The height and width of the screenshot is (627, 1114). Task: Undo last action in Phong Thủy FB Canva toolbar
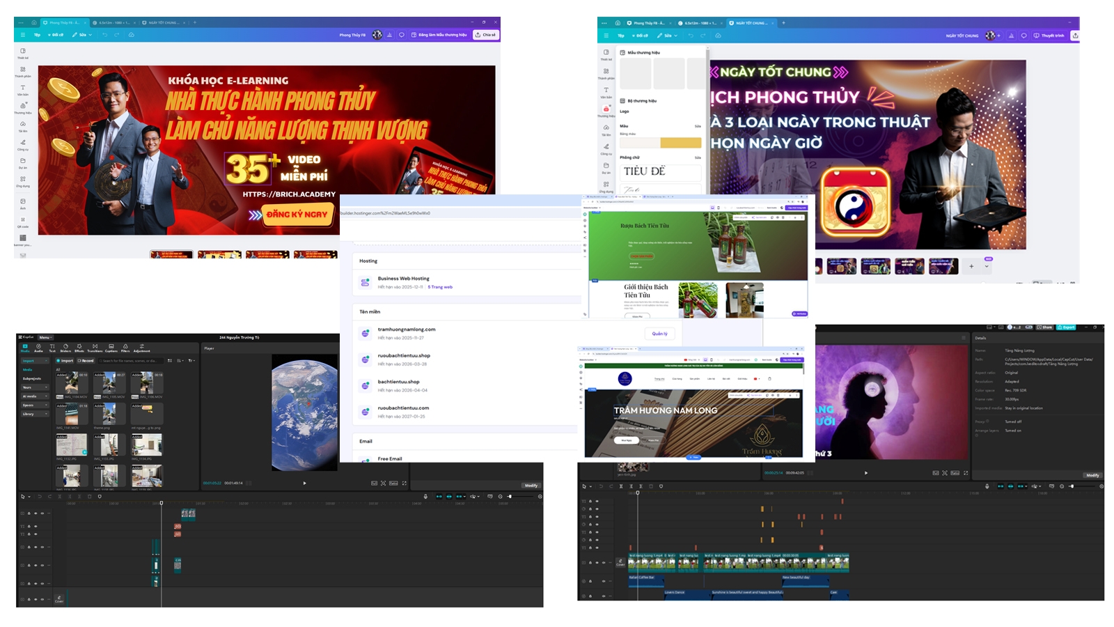(104, 35)
